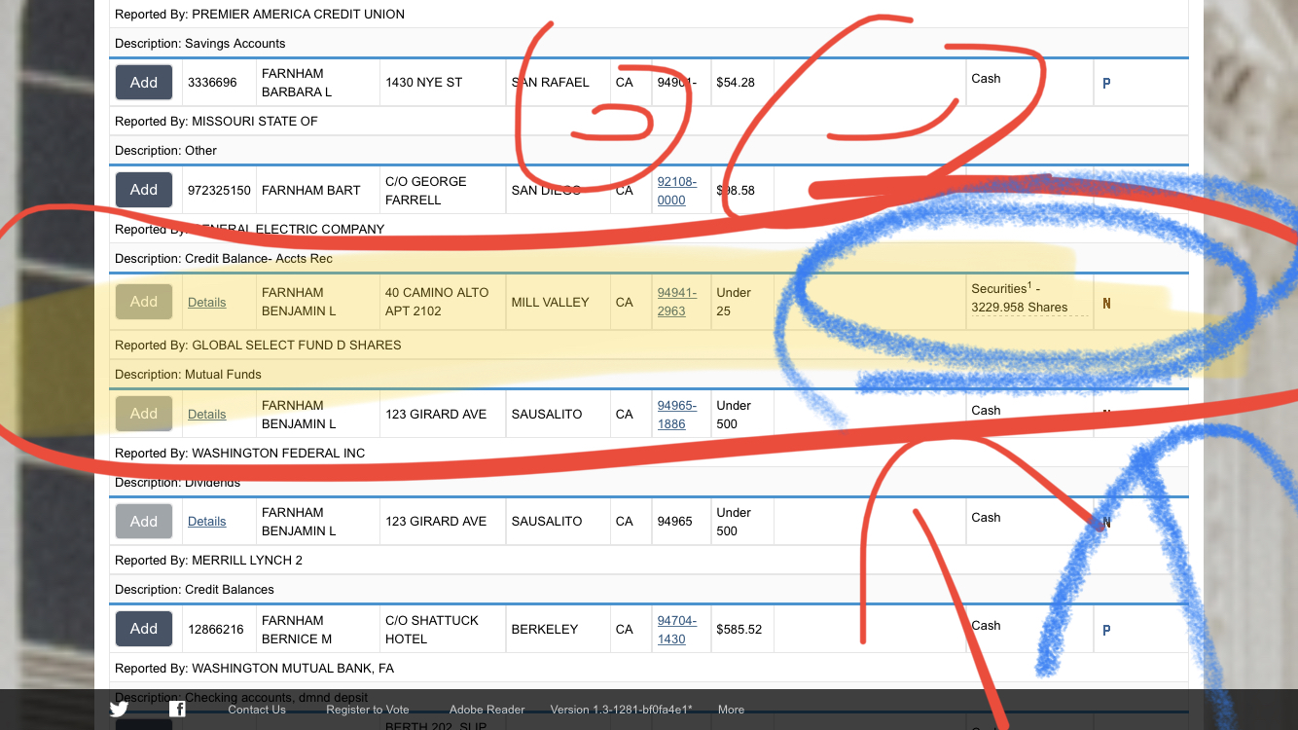Select Reported By WASHINGTON FEDERAL INC

click(240, 454)
